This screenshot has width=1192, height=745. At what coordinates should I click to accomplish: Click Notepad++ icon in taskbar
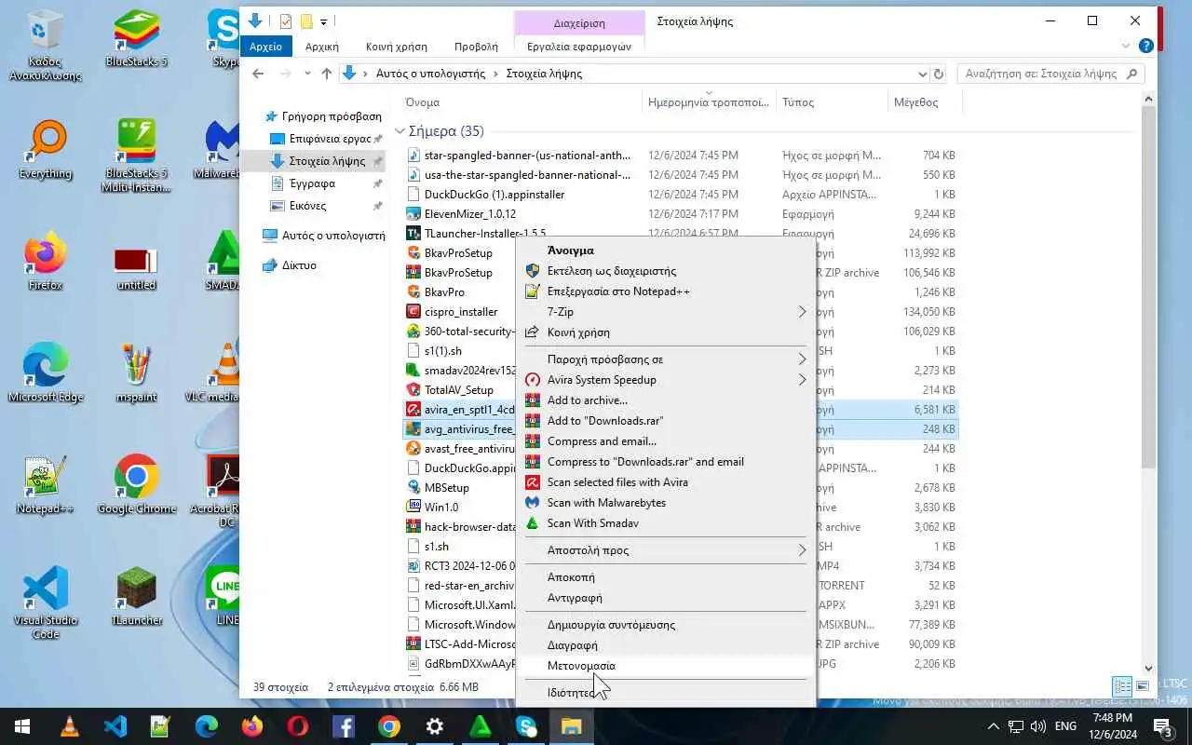click(160, 726)
